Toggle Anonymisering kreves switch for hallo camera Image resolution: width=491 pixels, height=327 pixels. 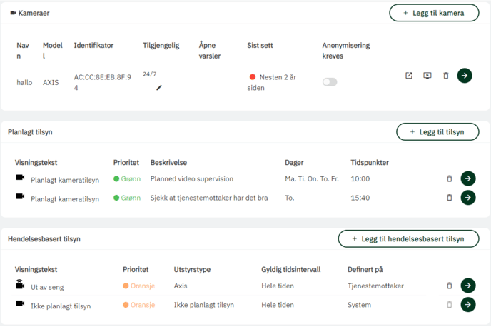pyautogui.click(x=330, y=82)
